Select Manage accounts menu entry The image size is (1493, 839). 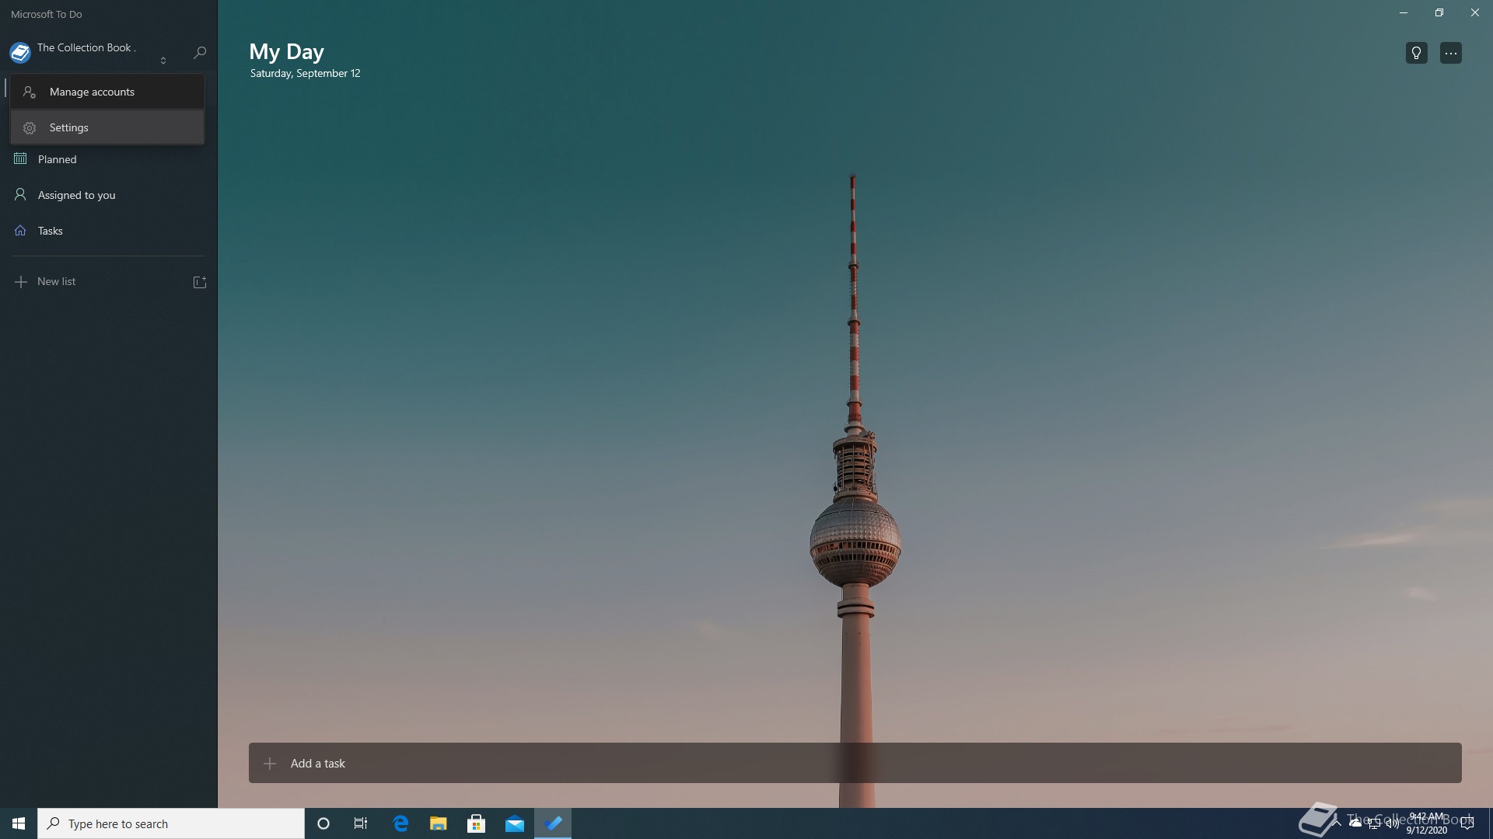107,92
